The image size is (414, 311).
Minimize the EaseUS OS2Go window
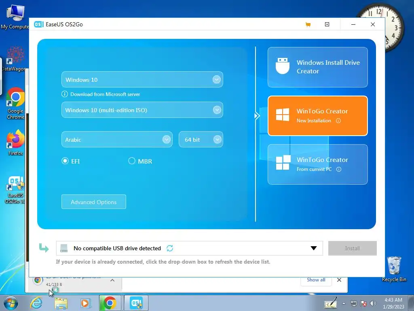click(x=353, y=24)
